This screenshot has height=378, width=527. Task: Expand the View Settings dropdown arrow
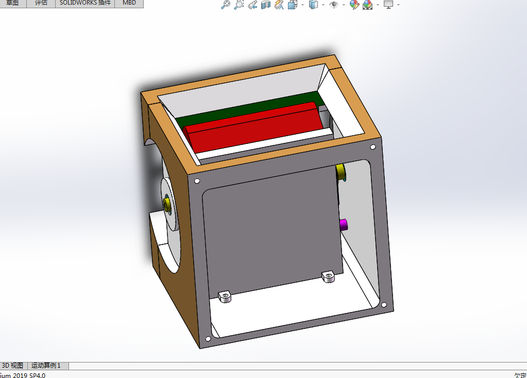tap(398, 5)
